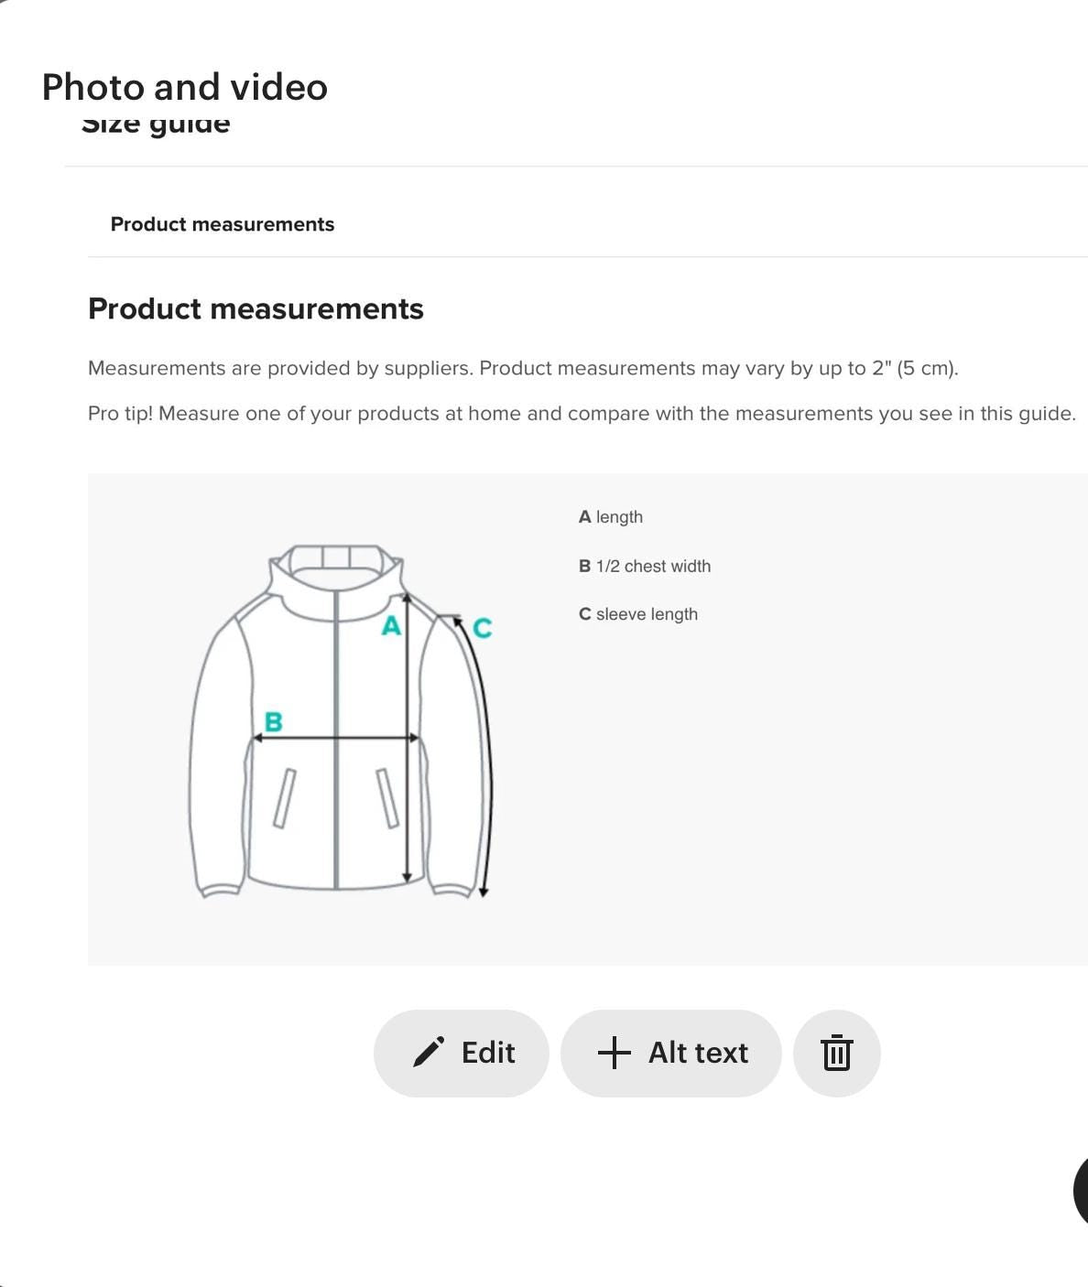
Task: Click the Product measurements section heading
Action: point(256,308)
